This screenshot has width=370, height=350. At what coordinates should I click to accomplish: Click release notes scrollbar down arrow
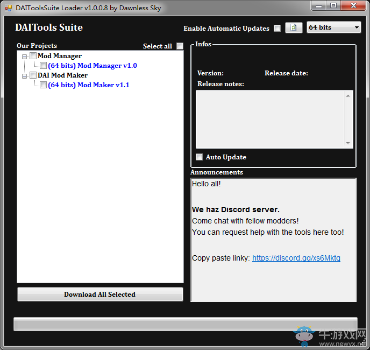348,143
